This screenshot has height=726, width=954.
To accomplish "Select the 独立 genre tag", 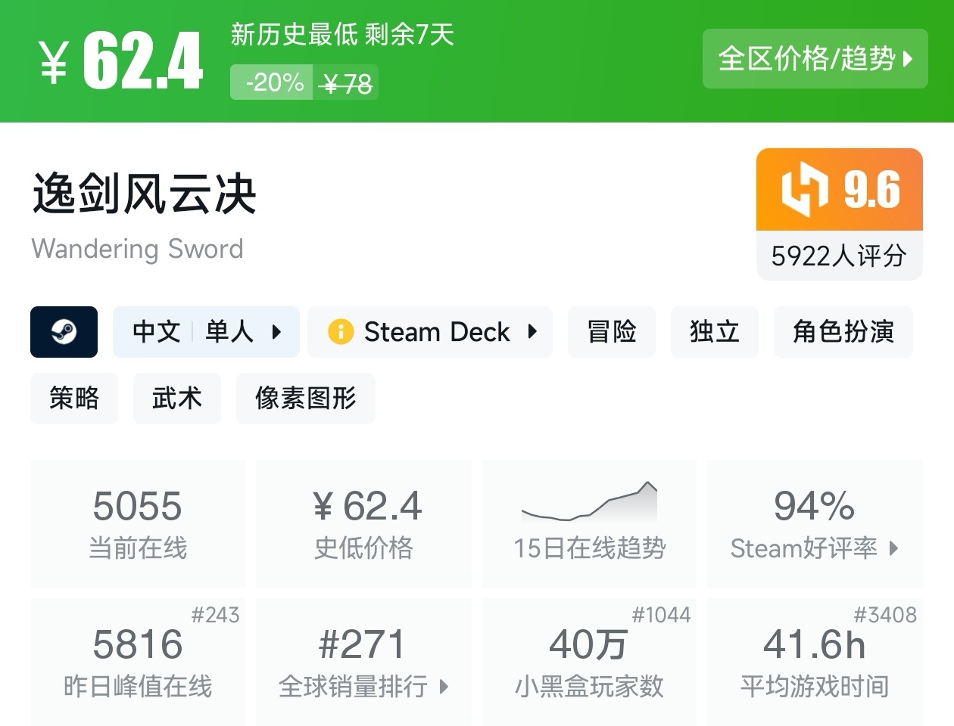I will (714, 331).
